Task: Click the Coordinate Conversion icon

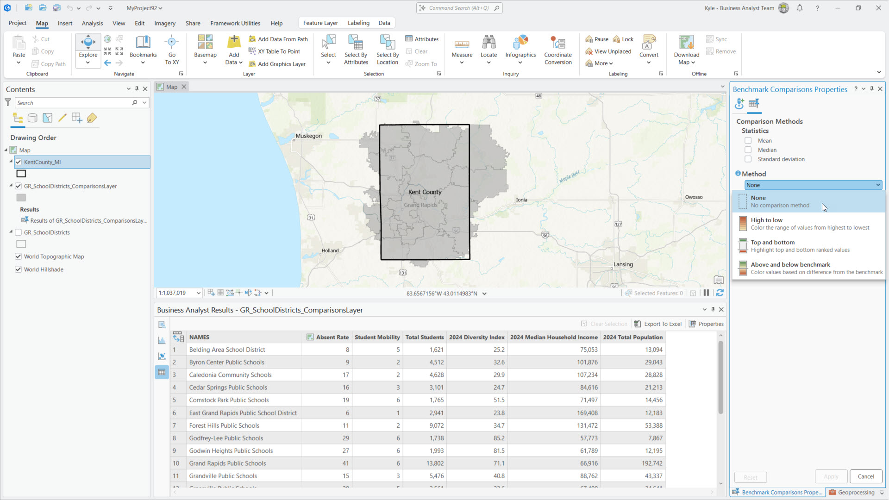Action: [557, 44]
